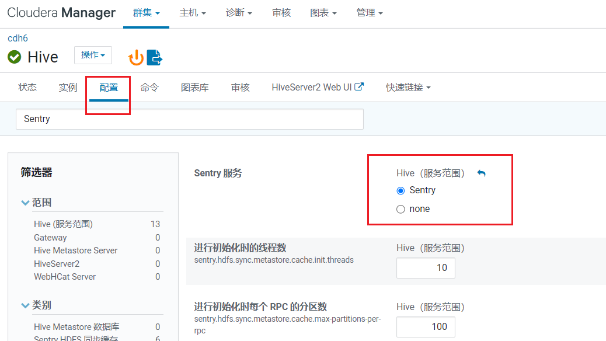Filter by HiveServer2 scope
This screenshot has width=606, height=341.
click(57, 264)
